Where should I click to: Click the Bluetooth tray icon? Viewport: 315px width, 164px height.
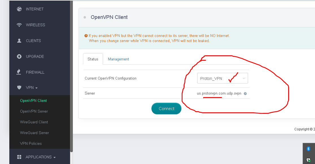pos(309,149)
